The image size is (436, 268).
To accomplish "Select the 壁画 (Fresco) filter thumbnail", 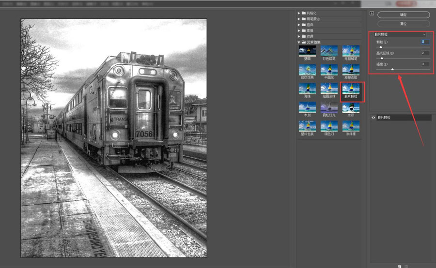I will [307, 51].
